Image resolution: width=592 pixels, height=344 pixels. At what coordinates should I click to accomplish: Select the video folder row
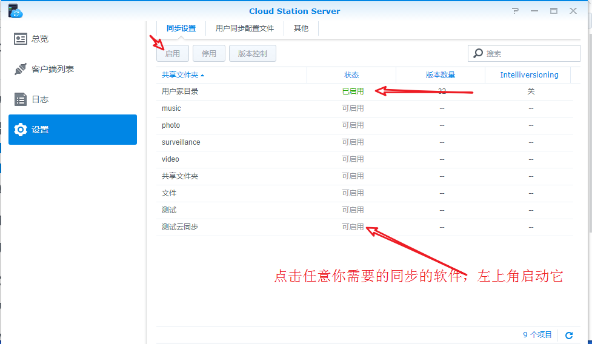(365, 159)
